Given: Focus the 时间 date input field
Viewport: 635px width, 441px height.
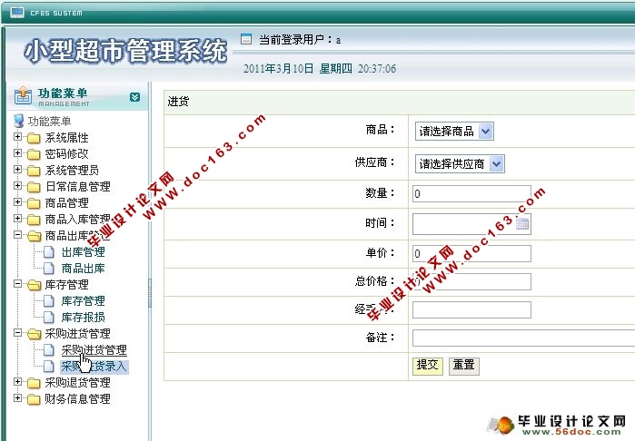Looking at the screenshot, I should (x=471, y=224).
